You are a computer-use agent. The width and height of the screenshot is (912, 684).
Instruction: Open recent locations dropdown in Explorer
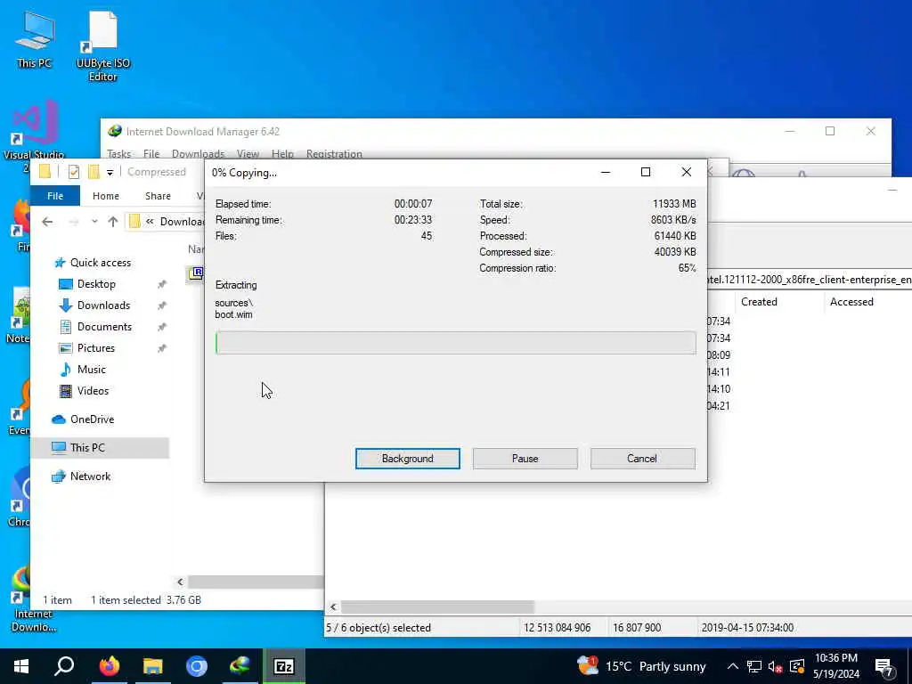[94, 221]
